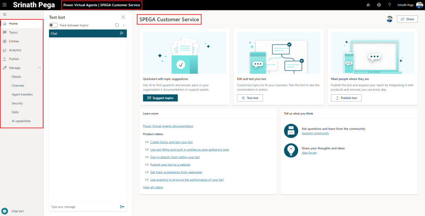425x216 pixels.
Task: Open the help question mark icon
Action: (389, 5)
